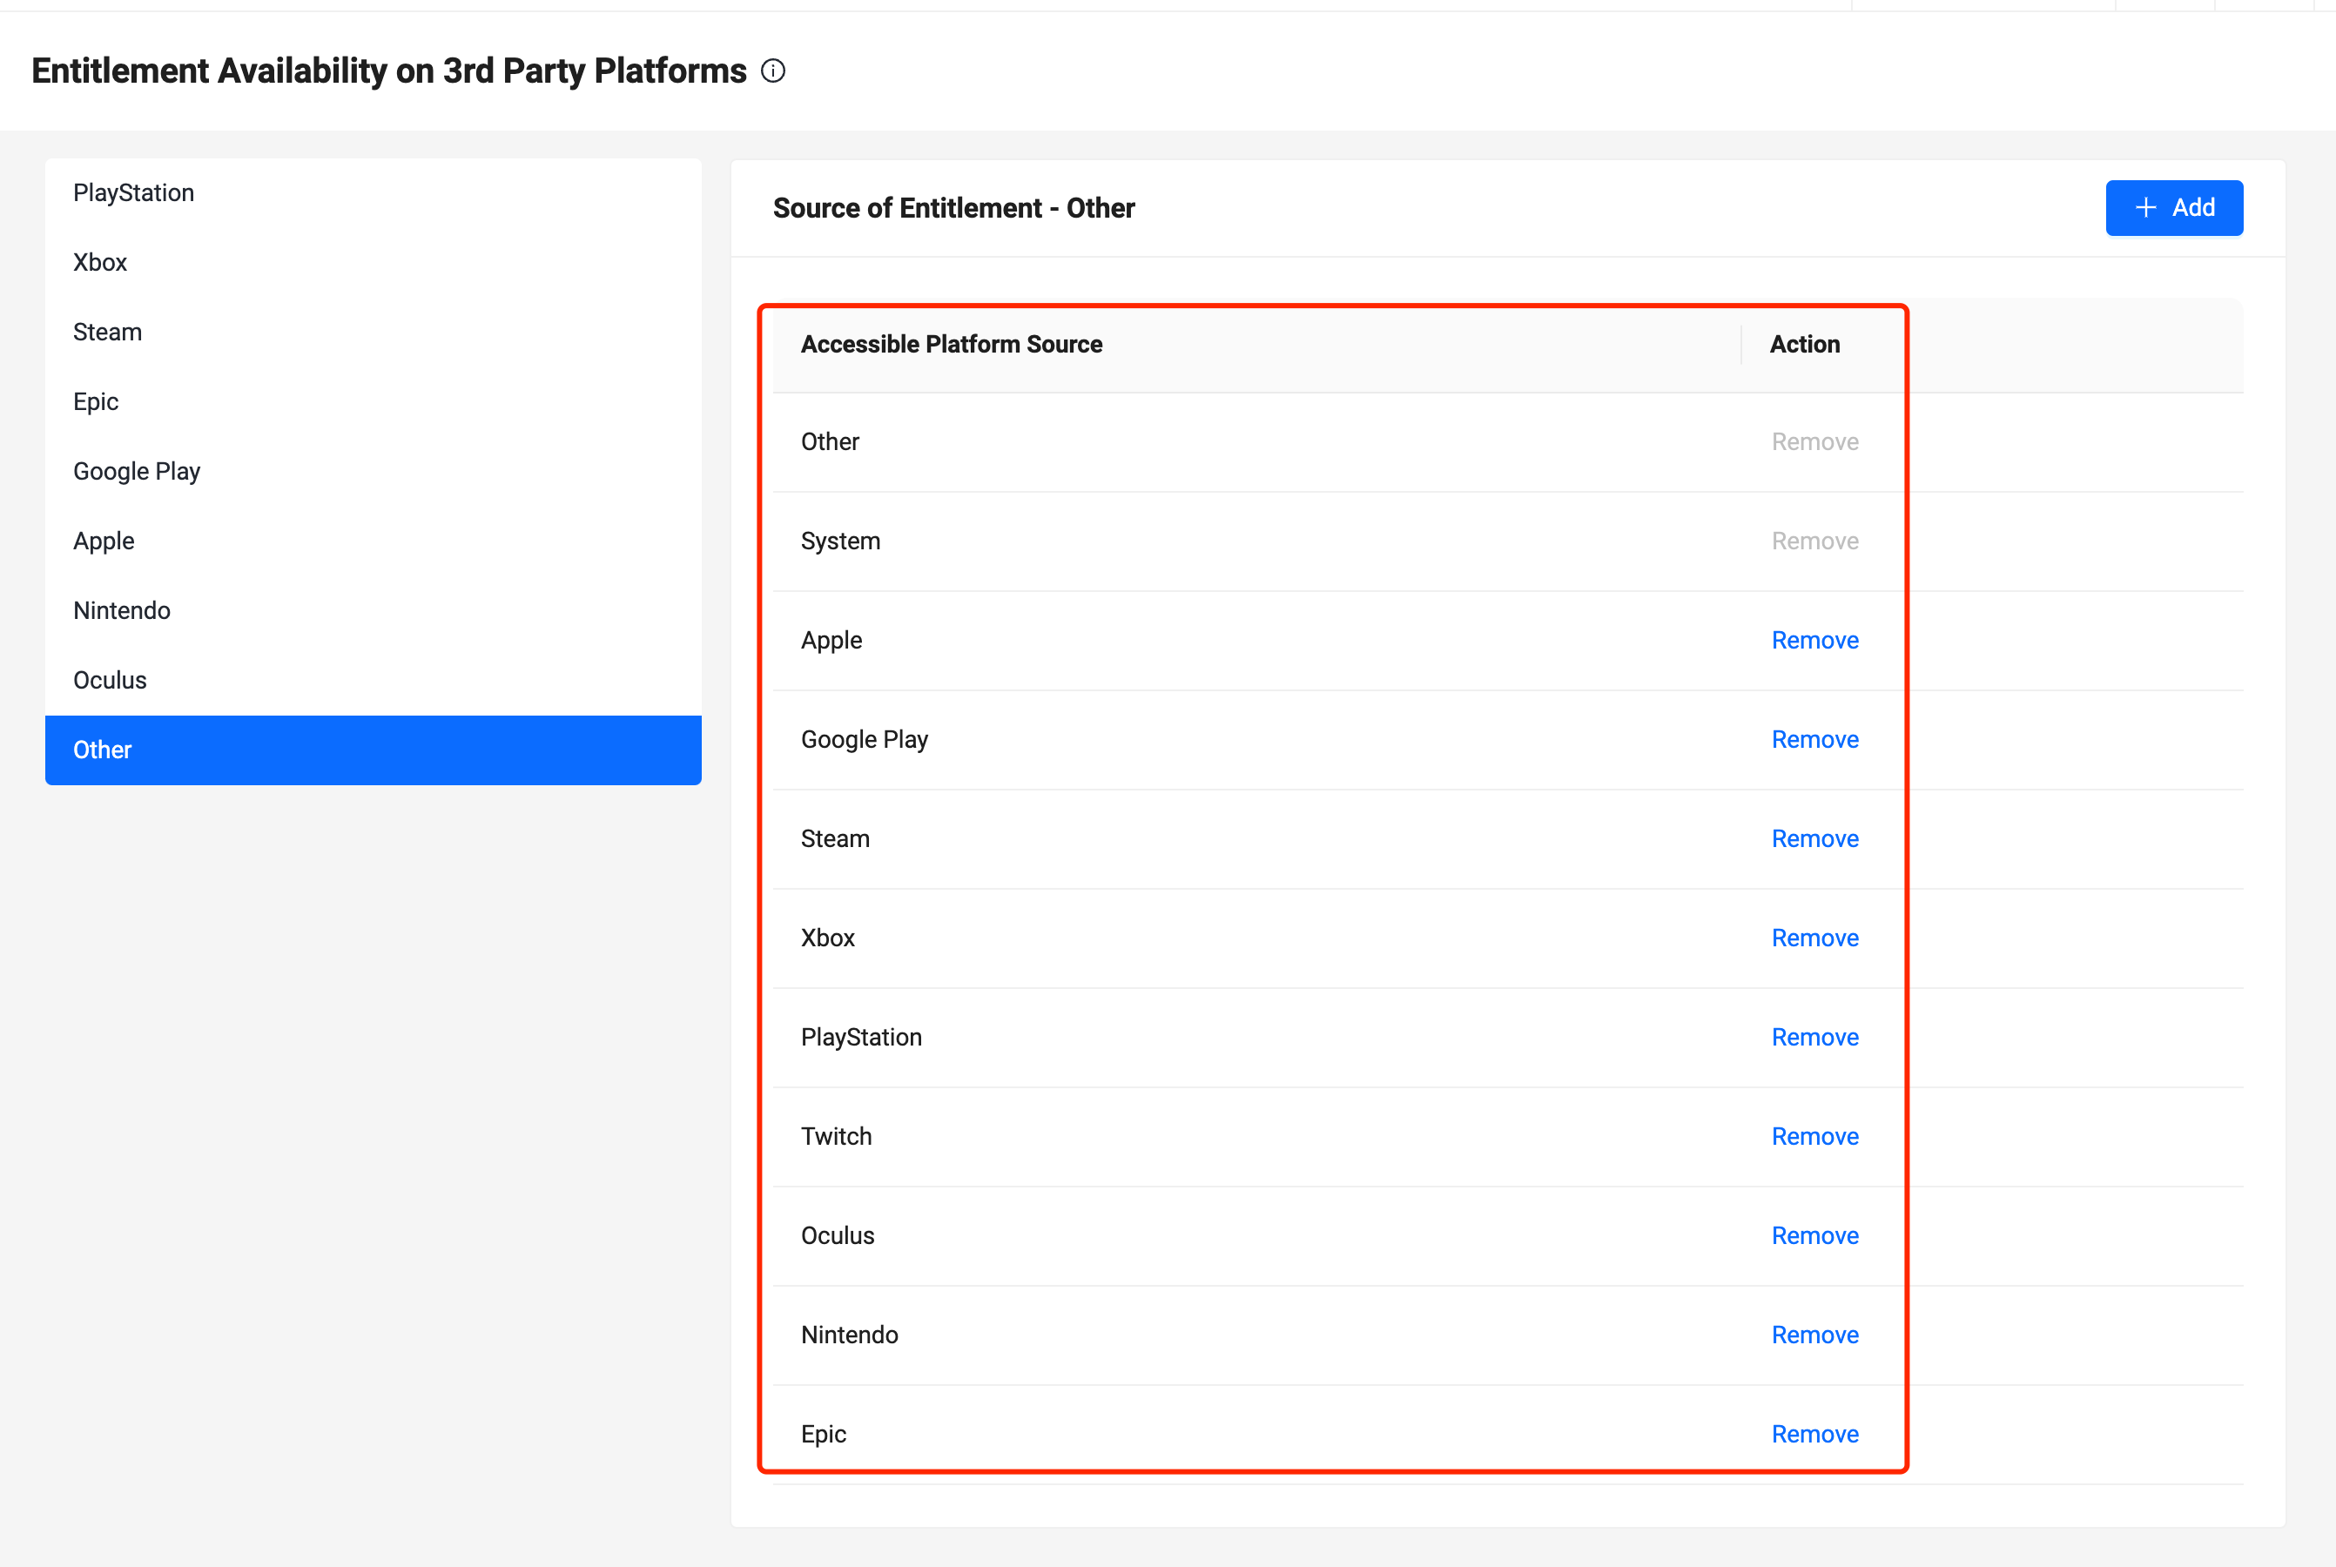Click the Oculus name in the table

[837, 1236]
